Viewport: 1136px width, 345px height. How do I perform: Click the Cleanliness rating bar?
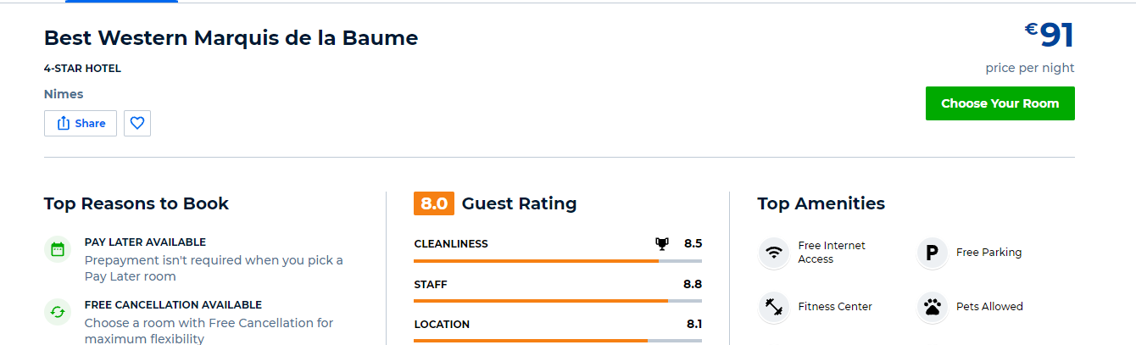point(558,261)
